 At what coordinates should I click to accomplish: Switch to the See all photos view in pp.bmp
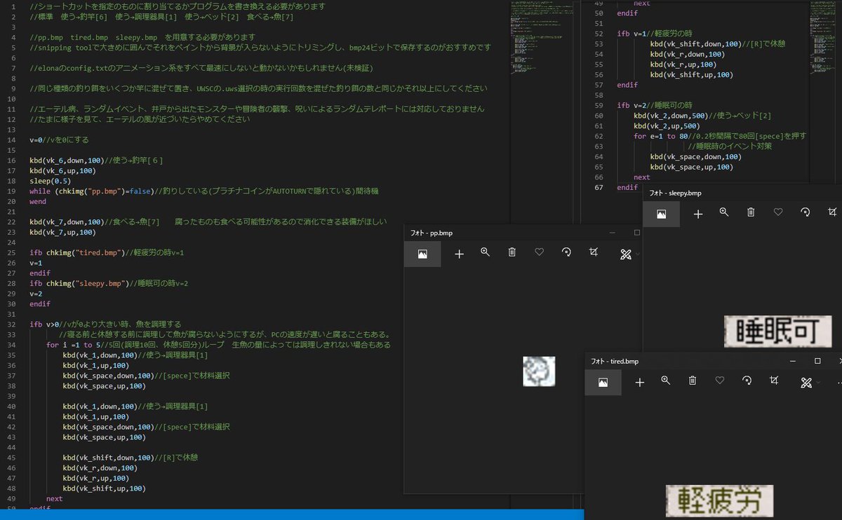coord(422,254)
